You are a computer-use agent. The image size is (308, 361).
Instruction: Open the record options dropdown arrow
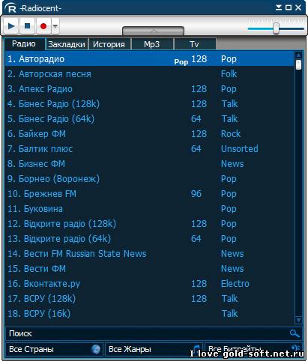55,25
